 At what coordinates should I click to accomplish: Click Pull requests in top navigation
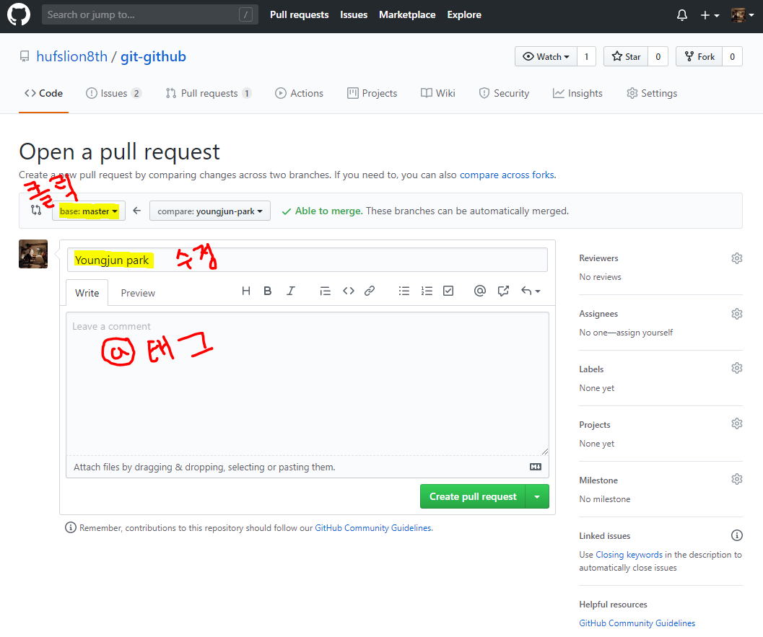pos(300,15)
